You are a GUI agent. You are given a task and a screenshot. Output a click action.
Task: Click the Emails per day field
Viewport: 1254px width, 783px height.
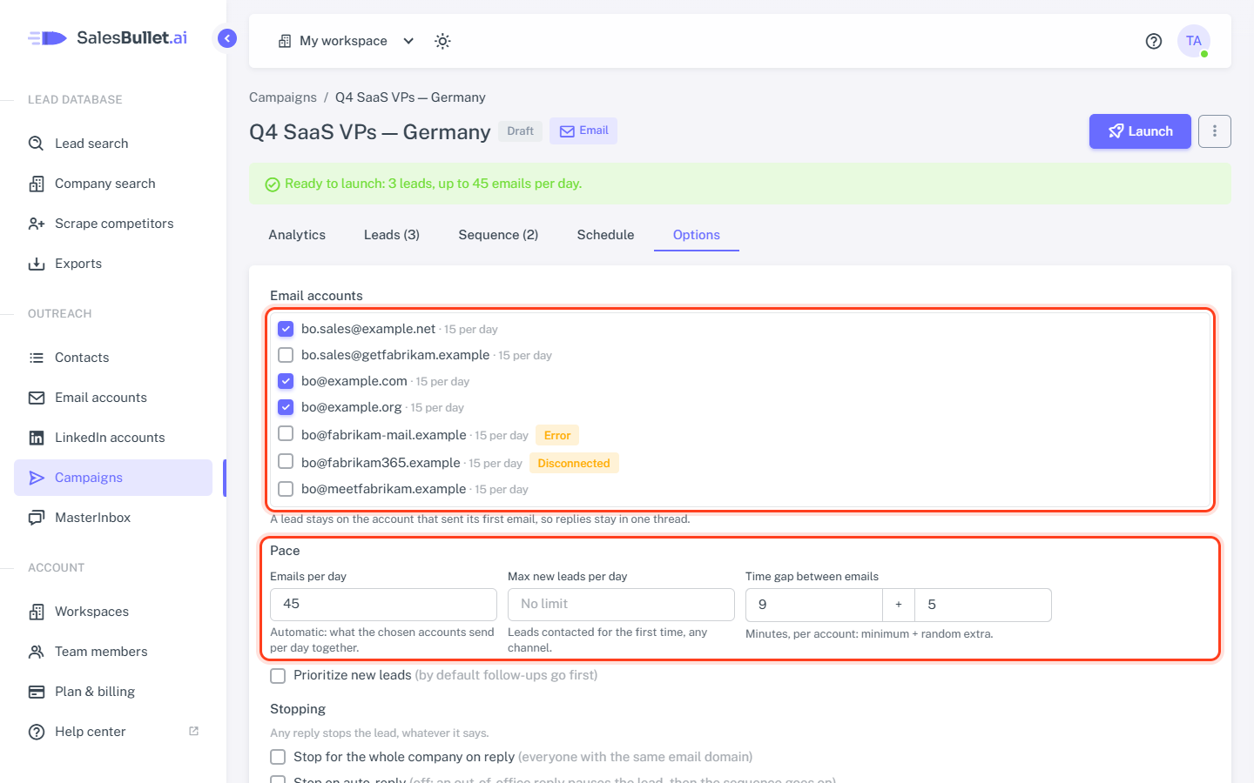click(x=383, y=605)
